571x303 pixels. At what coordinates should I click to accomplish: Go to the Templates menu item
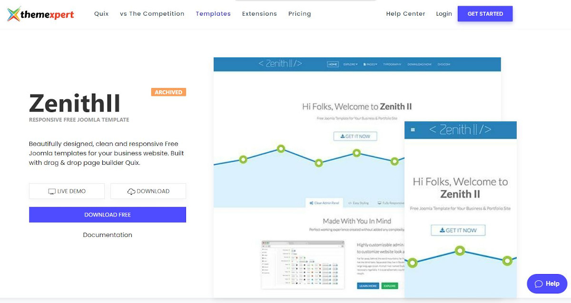coord(213,14)
